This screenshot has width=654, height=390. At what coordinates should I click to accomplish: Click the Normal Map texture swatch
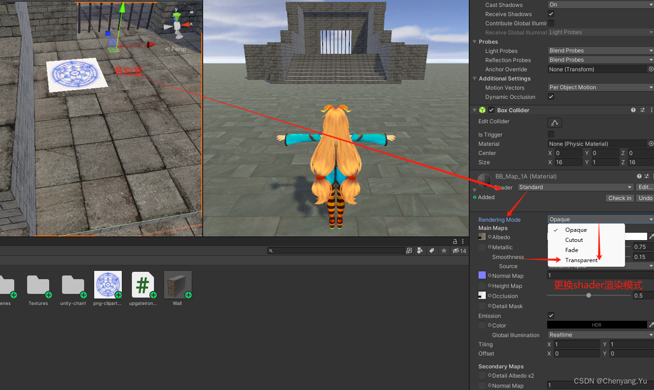point(482,275)
